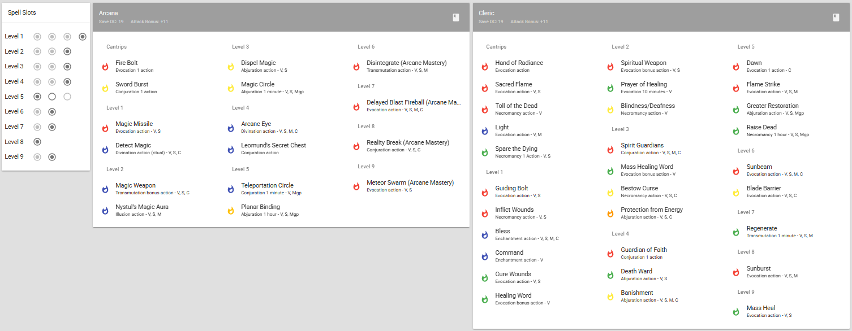Image resolution: width=852 pixels, height=331 pixels.
Task: Click the green flame icon beside Cure Wounds
Action: pyautogui.click(x=484, y=278)
